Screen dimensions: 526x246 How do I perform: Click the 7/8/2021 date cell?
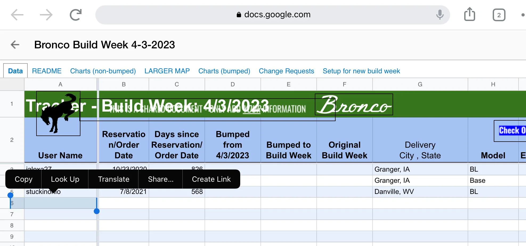tap(124, 192)
